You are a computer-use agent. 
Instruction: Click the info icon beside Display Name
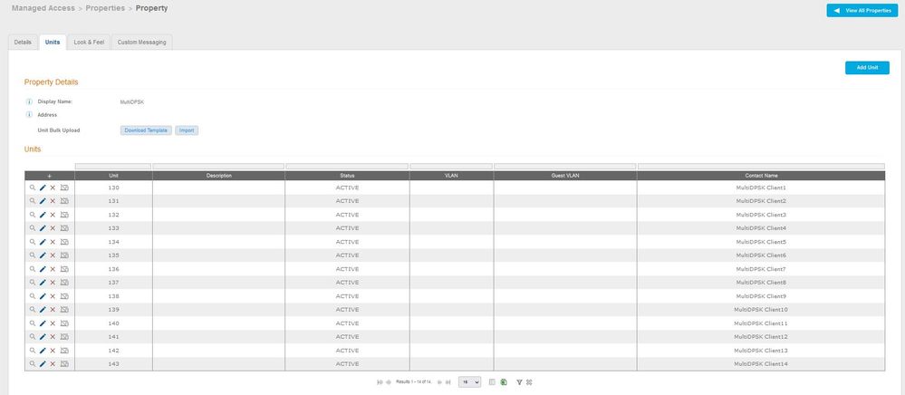click(x=30, y=102)
